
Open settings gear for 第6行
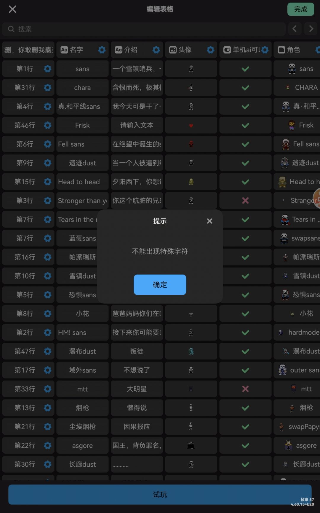coord(47,144)
